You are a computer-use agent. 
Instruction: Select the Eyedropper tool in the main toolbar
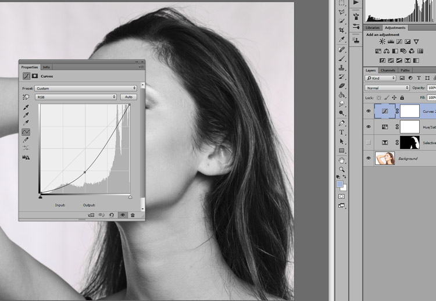point(341,39)
